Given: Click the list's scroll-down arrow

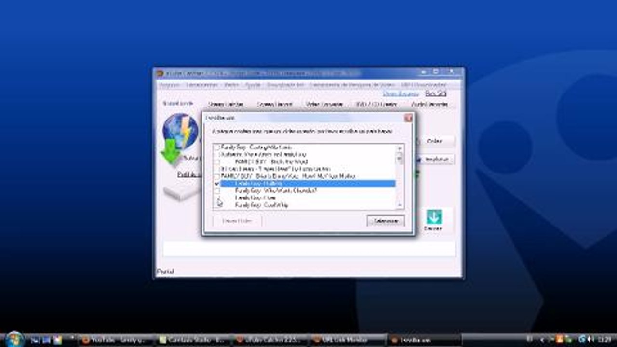Looking at the screenshot, I should coord(400,205).
